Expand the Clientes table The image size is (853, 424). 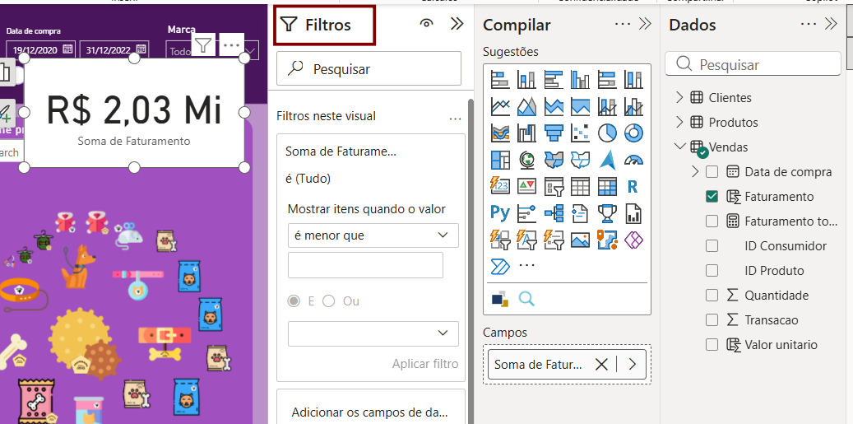[679, 97]
